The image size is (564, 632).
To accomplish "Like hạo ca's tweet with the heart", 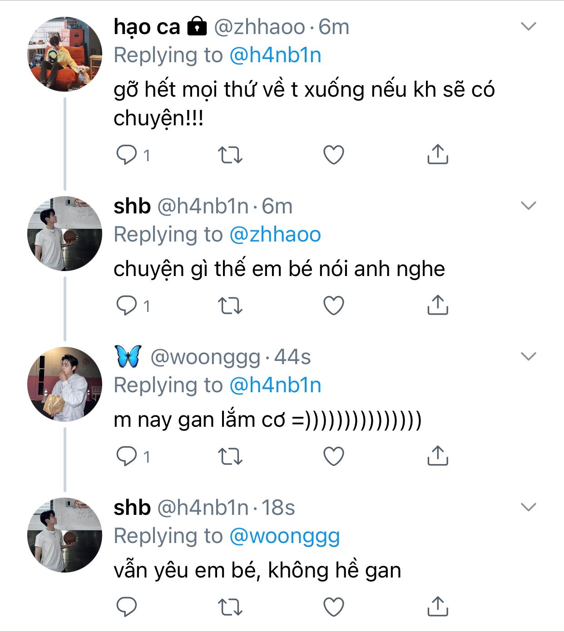I will coord(333,155).
